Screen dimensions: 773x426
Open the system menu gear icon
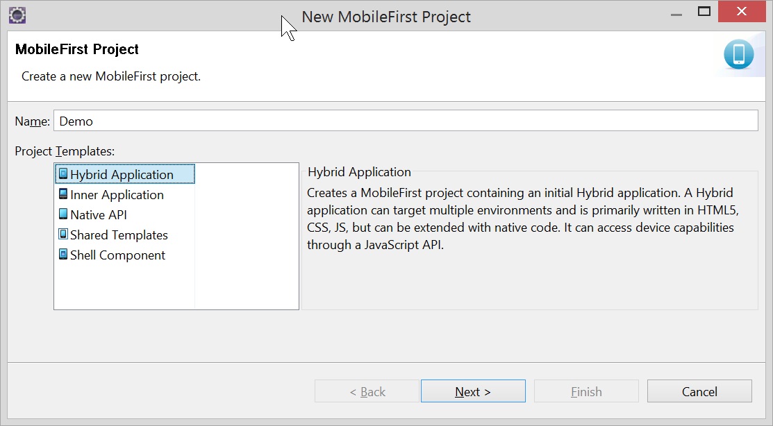[x=17, y=15]
